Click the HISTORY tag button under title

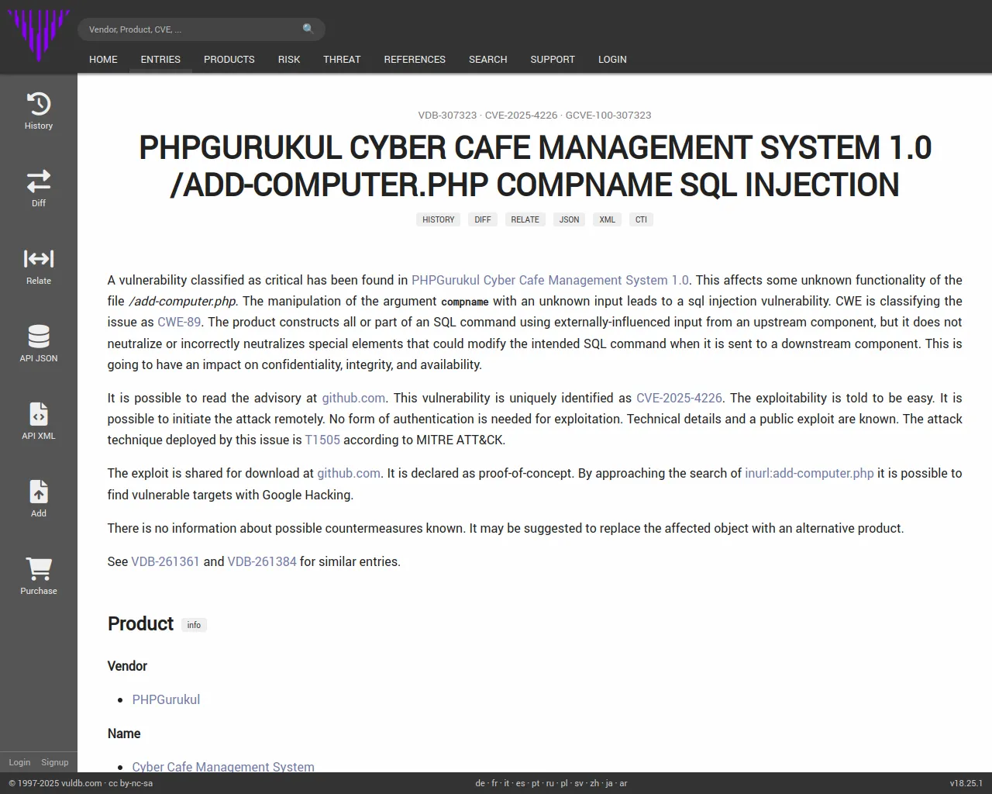[439, 219]
